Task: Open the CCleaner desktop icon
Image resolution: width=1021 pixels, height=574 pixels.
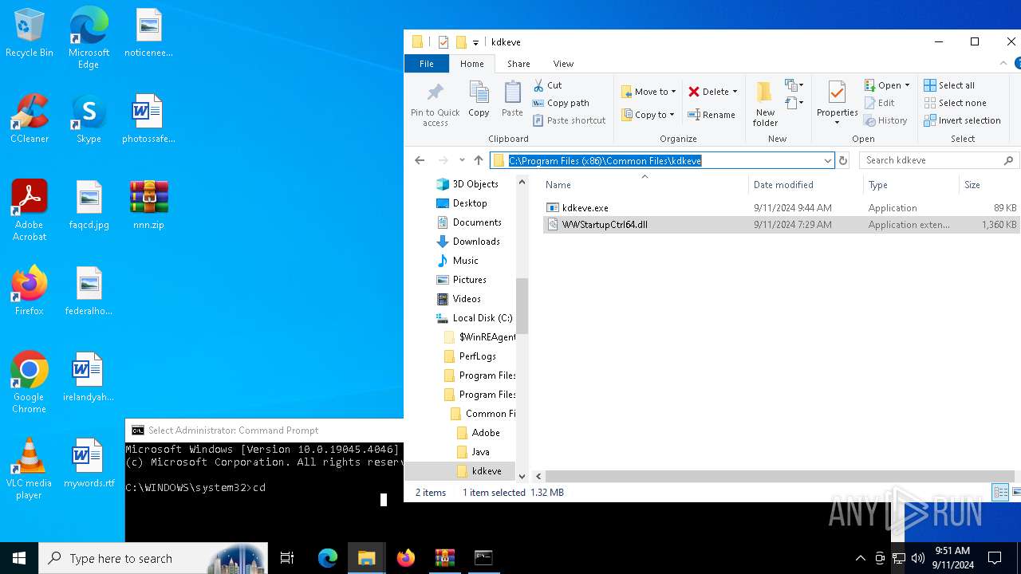Action: coord(29,120)
